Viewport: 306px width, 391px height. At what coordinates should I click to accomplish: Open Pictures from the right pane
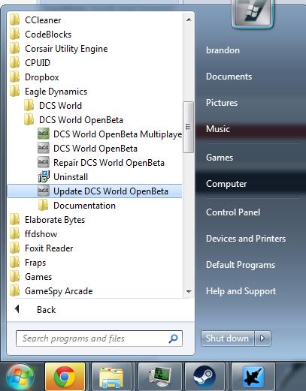[222, 103]
